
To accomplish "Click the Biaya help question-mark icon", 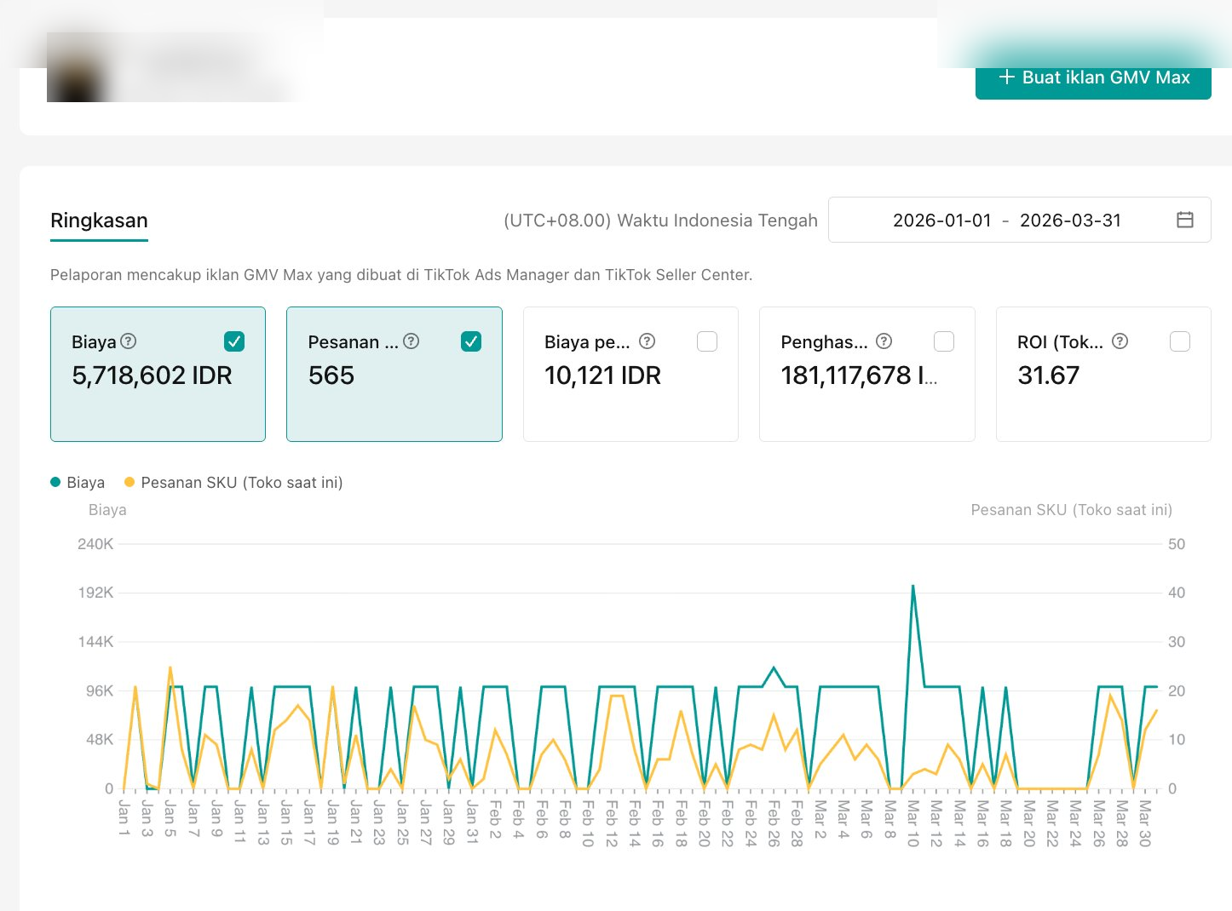I will pyautogui.click(x=129, y=341).
